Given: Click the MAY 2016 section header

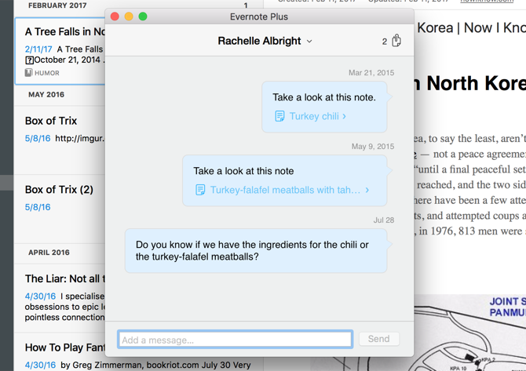Looking at the screenshot, I should click(46, 94).
